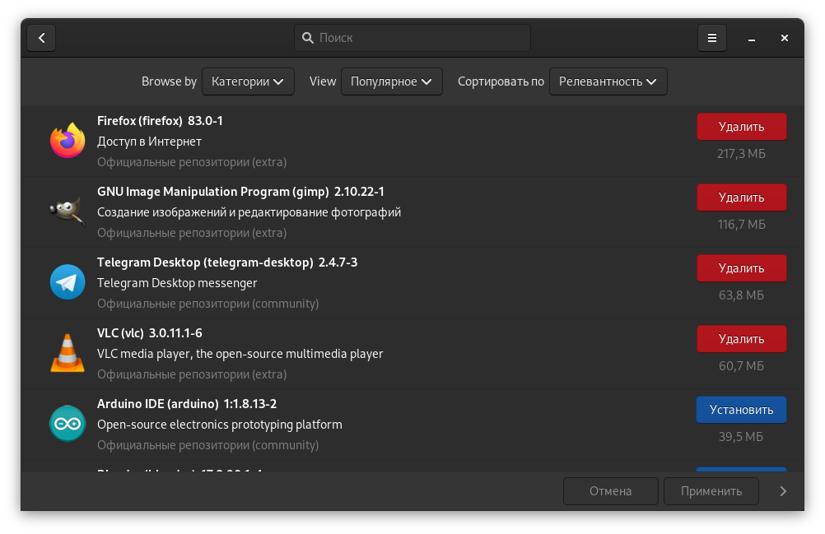Click Telegram's repository line (community)

tap(207, 304)
